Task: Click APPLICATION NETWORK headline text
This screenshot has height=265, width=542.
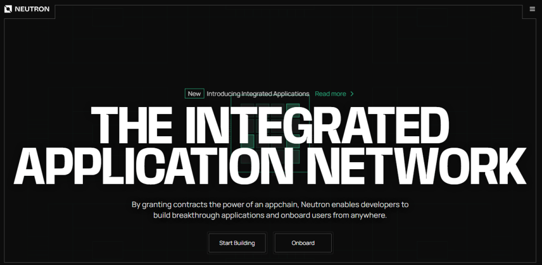Action: point(270,167)
